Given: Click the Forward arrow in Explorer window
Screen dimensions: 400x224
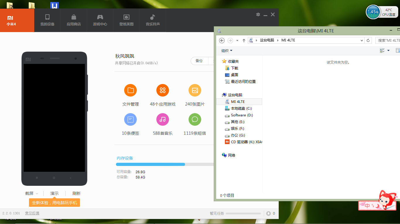Looking at the screenshot, I should pos(230,40).
